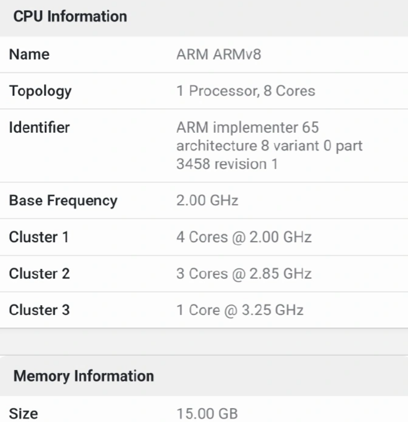Click the 3 Cores @ 2.85 GHz value
408x422 pixels.
click(x=244, y=274)
